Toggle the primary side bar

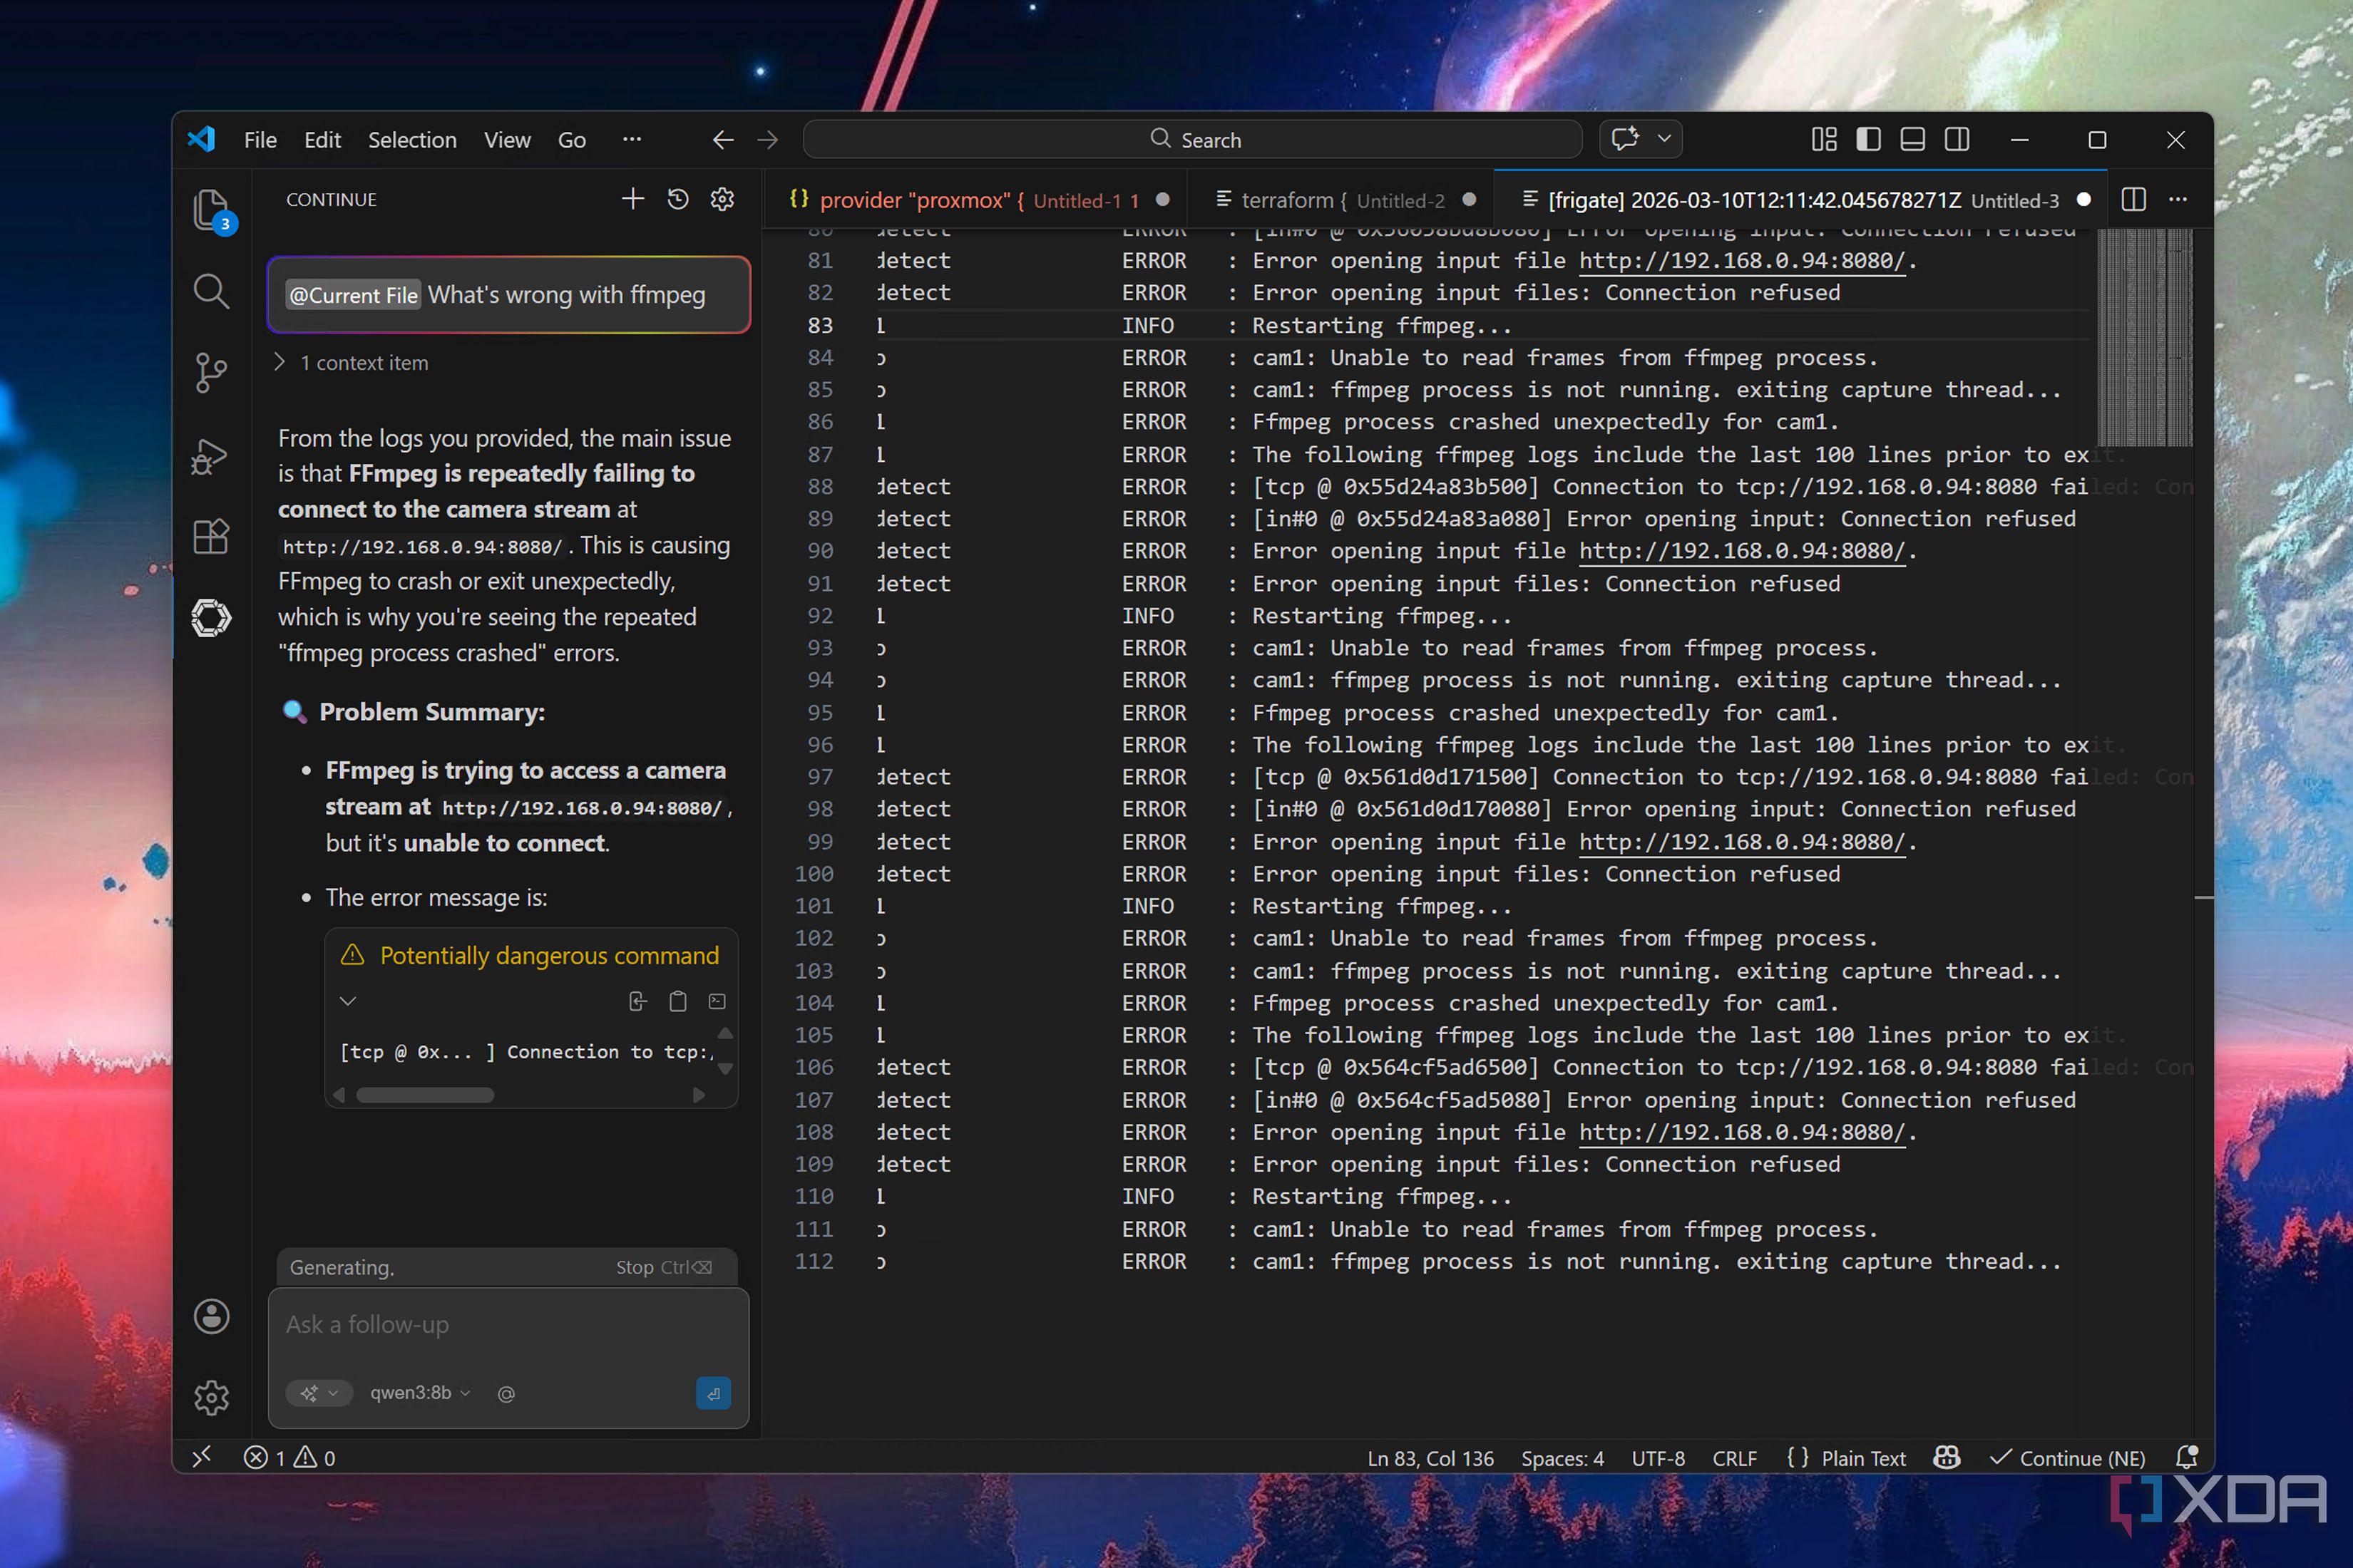point(1868,140)
